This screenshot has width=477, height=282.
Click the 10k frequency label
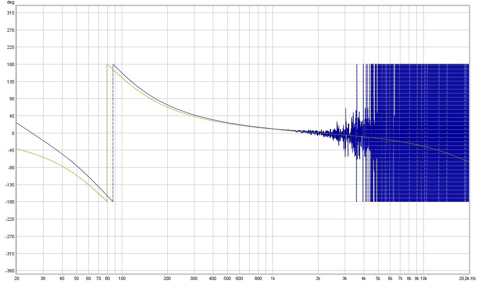click(x=424, y=278)
